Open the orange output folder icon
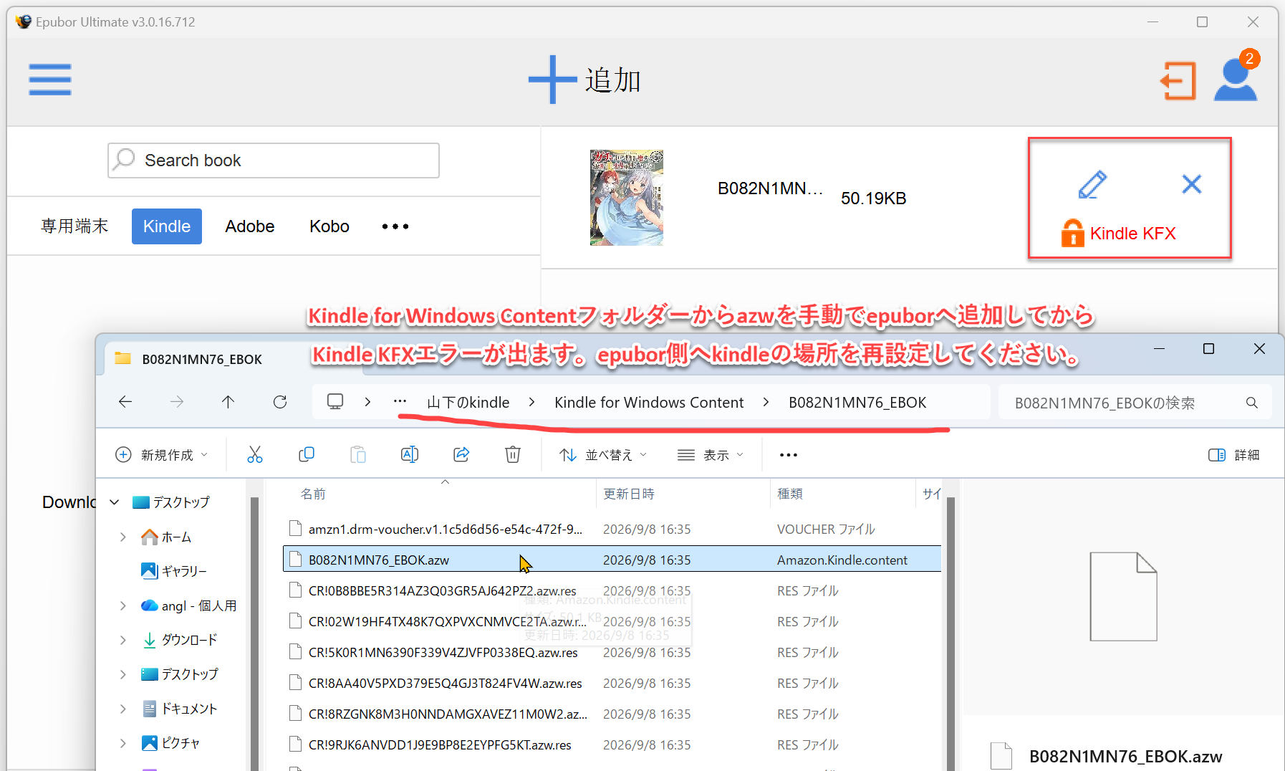This screenshot has height=771, width=1285. [1178, 80]
